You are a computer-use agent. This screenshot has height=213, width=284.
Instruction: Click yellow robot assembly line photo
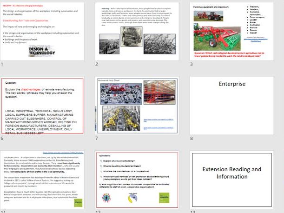point(121,119)
